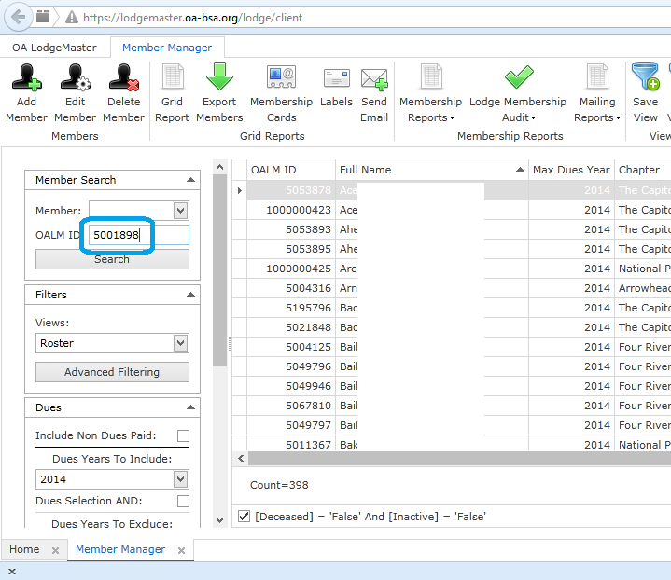Click the browser back arrow button

(x=18, y=18)
